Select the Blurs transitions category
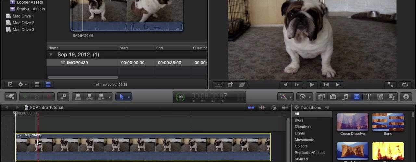 pyautogui.click(x=312, y=120)
